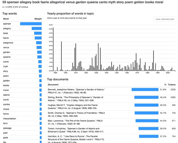Select the 'allegorical' word row
178x143 pixels.
click(x=22, y=43)
